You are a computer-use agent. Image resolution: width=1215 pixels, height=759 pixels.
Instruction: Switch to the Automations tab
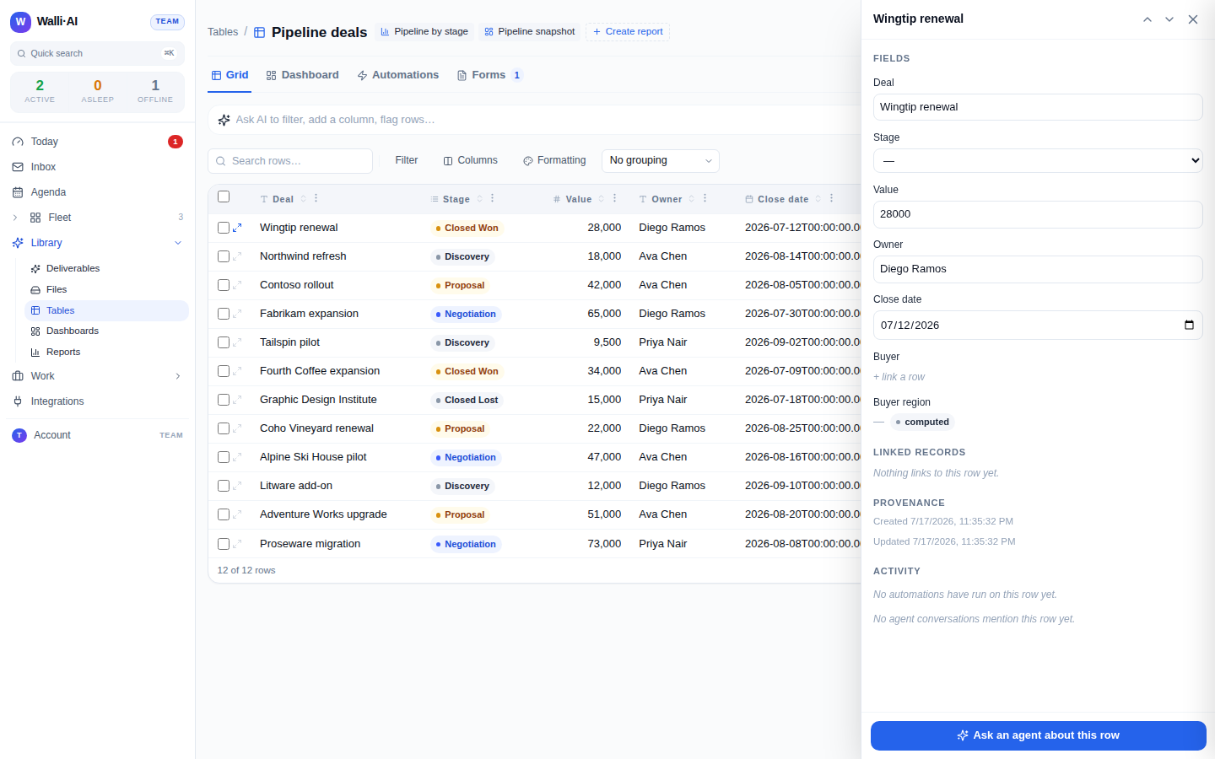[397, 75]
